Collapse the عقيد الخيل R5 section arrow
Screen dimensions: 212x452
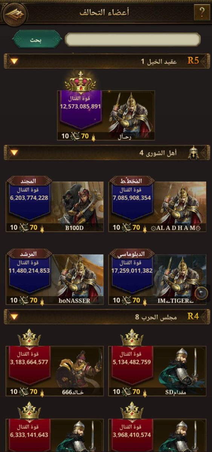pos(14,61)
